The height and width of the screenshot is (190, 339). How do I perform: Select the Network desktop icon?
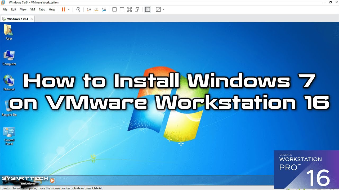pos(9,83)
